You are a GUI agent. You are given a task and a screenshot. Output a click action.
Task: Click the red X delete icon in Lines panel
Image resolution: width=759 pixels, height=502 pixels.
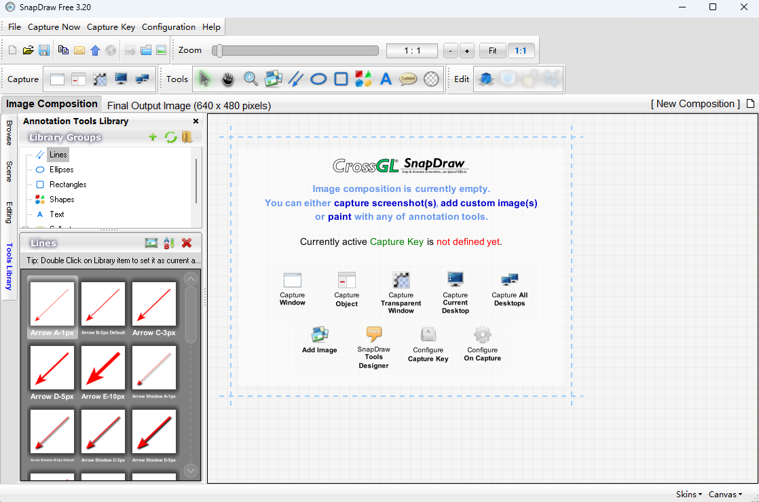[x=187, y=243]
